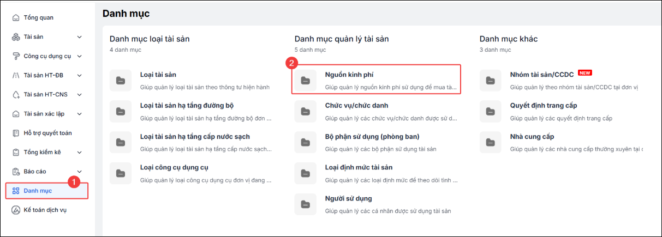Image resolution: width=662 pixels, height=237 pixels.
Task: Open Loại định mức tài sản title
Action: tap(359, 168)
